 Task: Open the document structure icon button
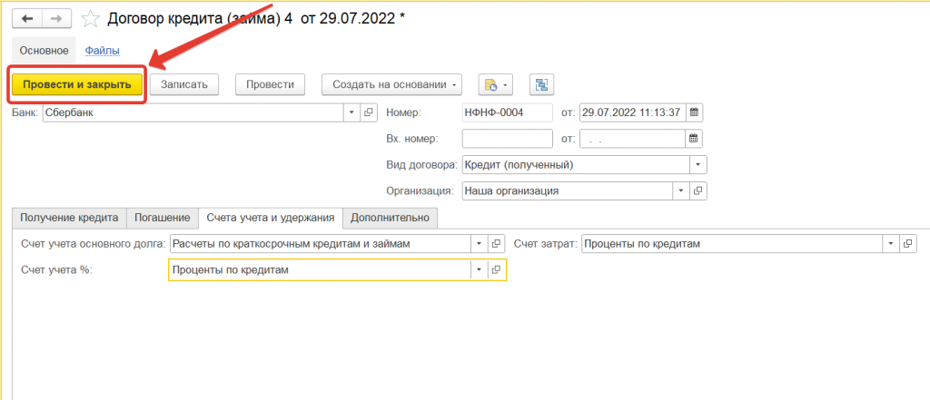click(542, 84)
